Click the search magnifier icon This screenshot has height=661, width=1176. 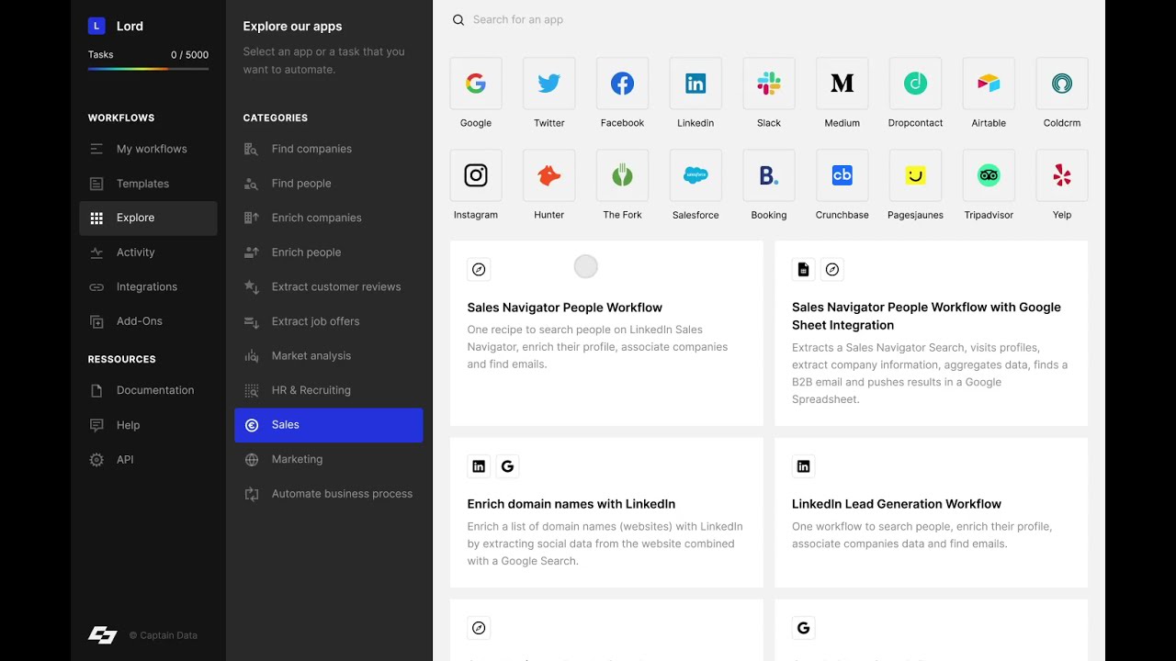pyautogui.click(x=458, y=20)
